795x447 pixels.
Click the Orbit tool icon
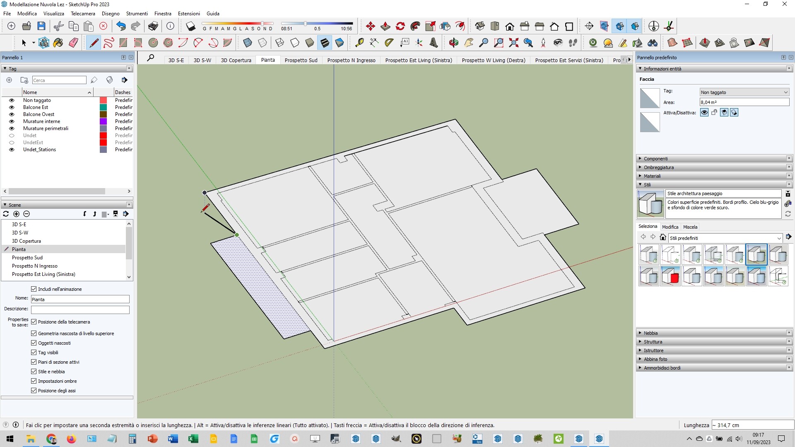click(454, 43)
